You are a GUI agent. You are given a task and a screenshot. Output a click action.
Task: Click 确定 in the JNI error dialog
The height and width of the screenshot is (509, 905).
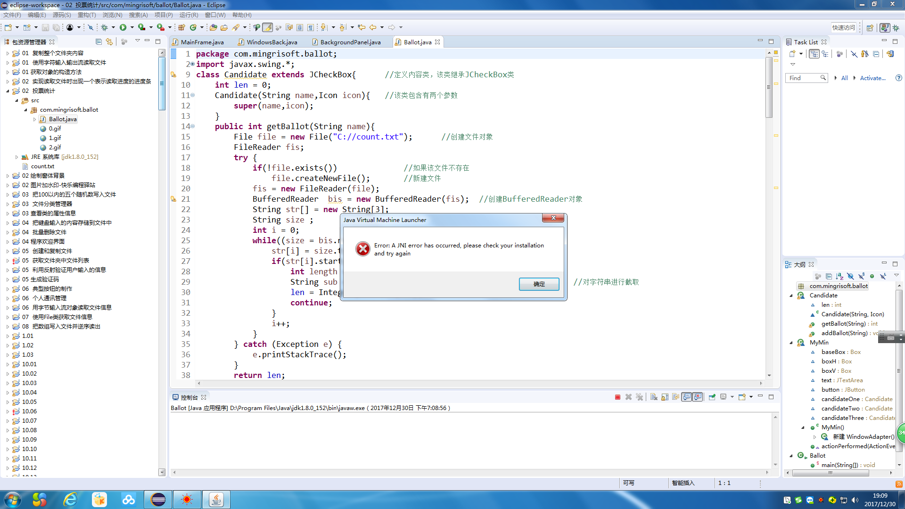click(x=539, y=284)
